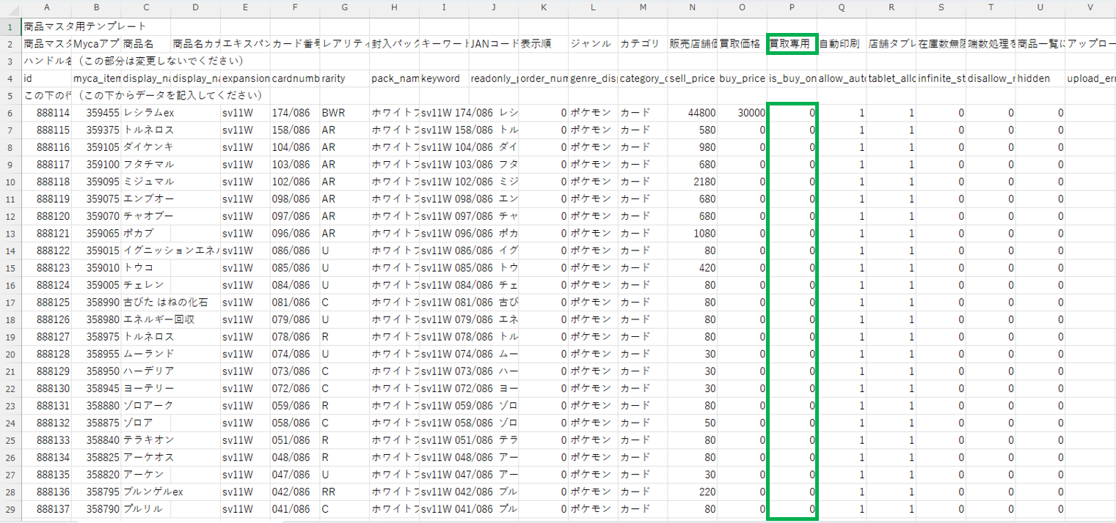
Task: Select the 'レシラムex' product name cell
Action: point(147,113)
